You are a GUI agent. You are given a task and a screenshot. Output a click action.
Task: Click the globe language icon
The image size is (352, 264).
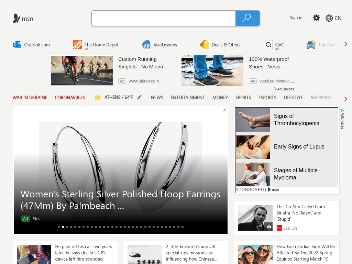point(329,18)
